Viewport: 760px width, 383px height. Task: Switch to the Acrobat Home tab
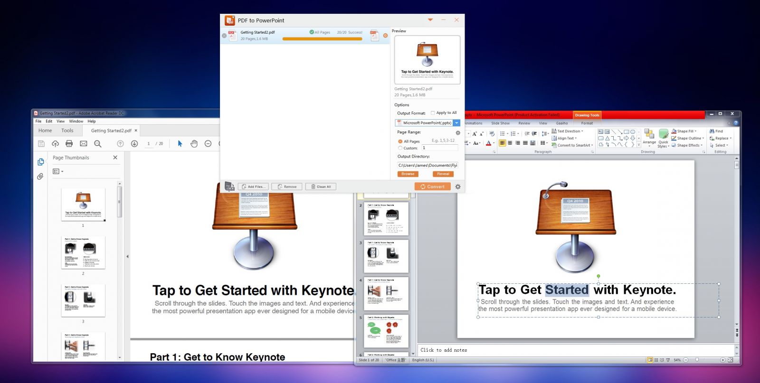45,131
